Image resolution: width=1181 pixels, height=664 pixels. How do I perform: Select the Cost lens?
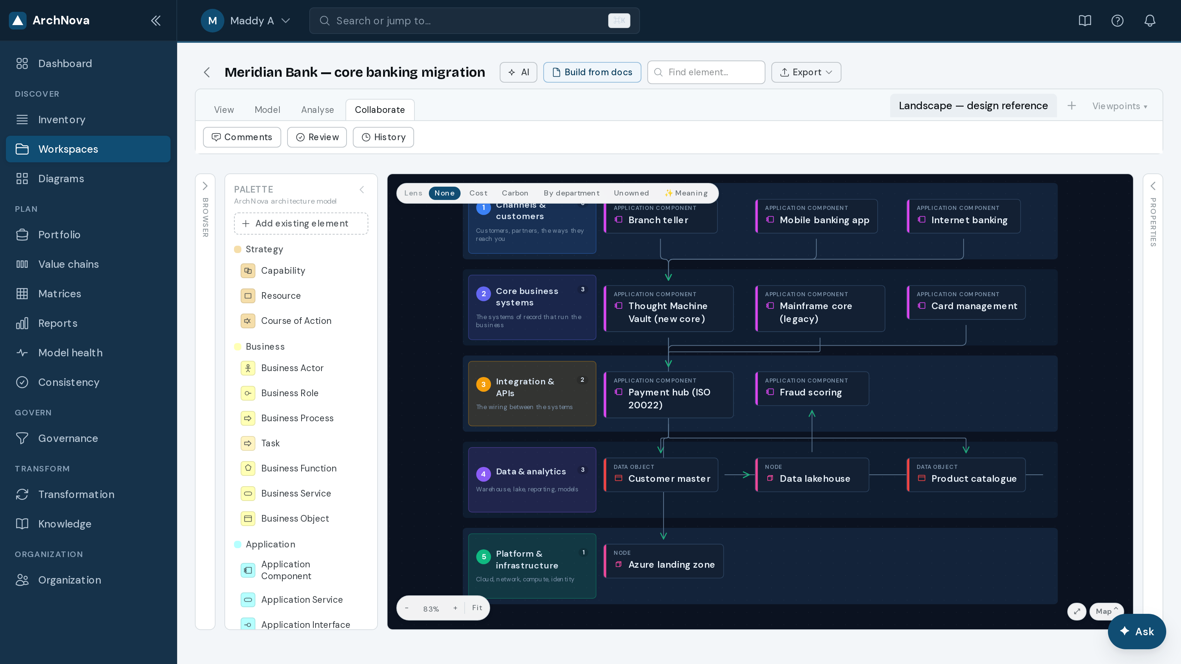pyautogui.click(x=478, y=193)
